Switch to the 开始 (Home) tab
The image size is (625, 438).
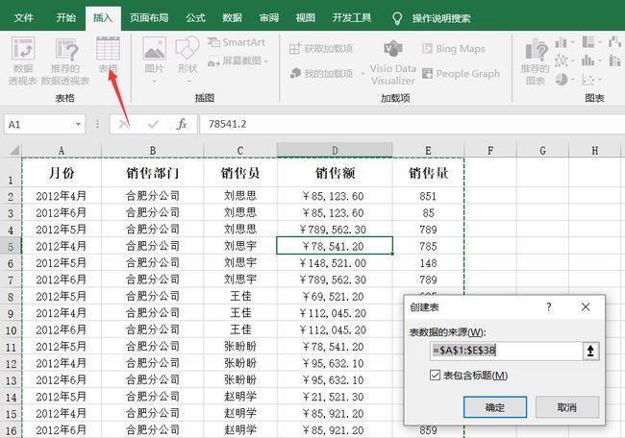65,18
